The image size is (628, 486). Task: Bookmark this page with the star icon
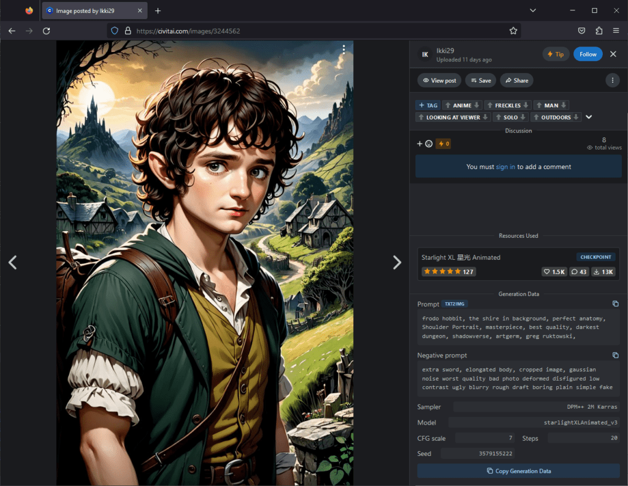(513, 31)
